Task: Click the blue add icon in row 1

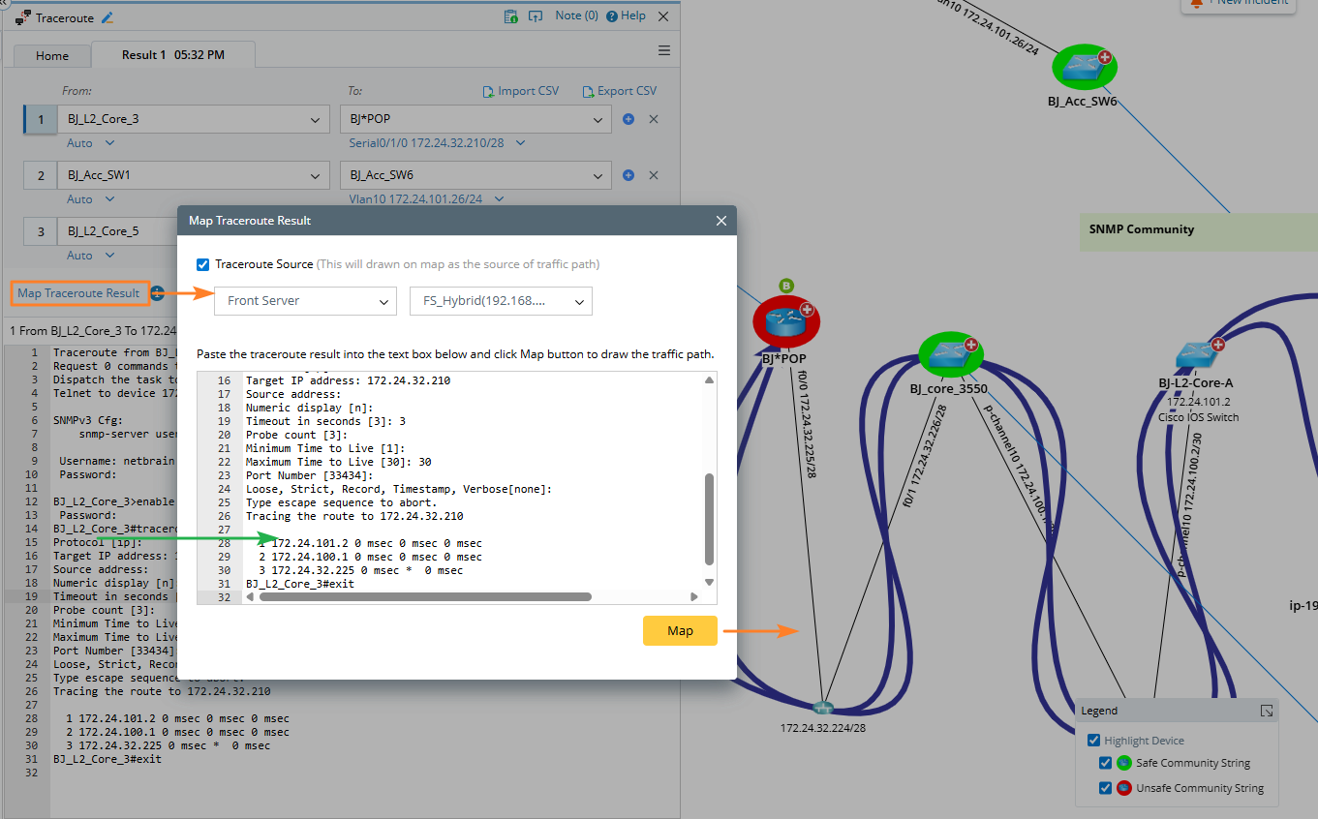Action: (628, 119)
